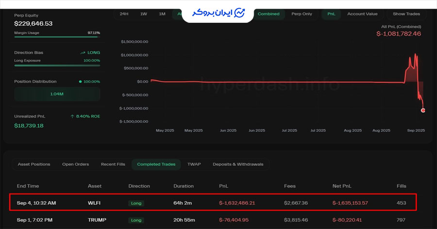
Task: Click the Margin Usage progress bar
Action: point(57,37)
